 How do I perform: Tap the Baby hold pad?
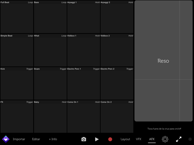[x=50, y=117]
